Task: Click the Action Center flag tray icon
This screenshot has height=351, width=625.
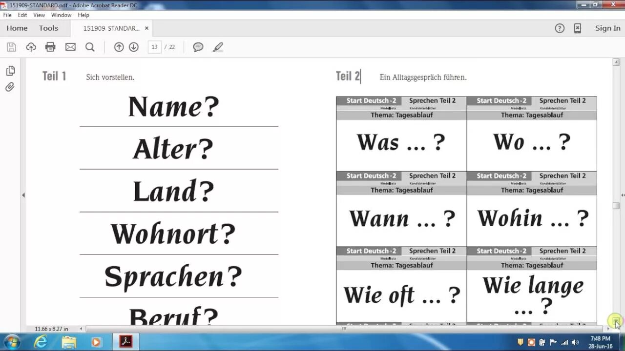Action: click(554, 342)
